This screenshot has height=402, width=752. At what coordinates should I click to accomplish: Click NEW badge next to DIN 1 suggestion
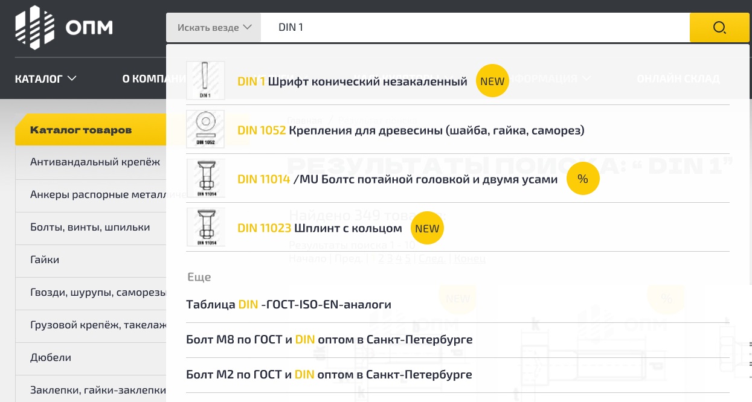click(492, 81)
